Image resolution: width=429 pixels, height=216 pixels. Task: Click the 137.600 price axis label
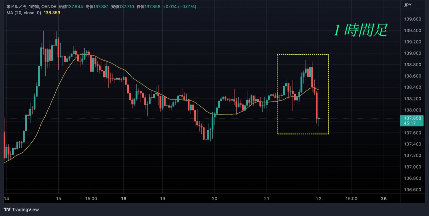pyautogui.click(x=412, y=133)
